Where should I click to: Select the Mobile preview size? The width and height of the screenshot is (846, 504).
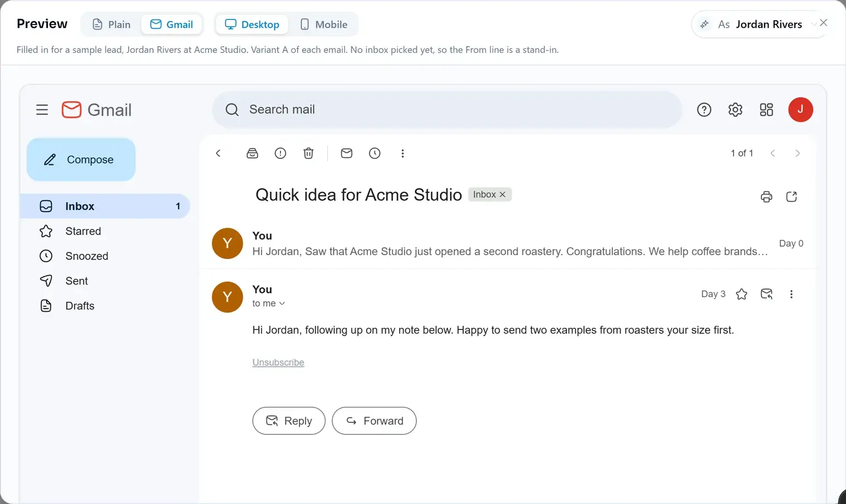(x=323, y=24)
